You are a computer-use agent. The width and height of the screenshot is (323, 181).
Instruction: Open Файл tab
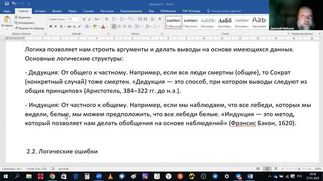click(x=7, y=11)
